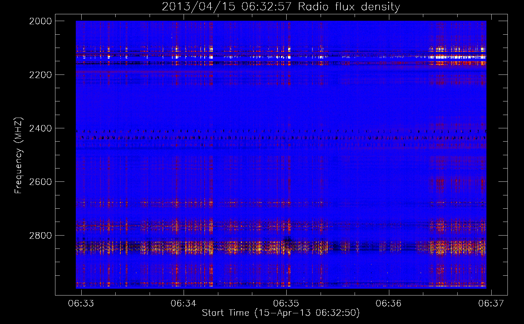Select the 2400 frequency axis label
The width and height of the screenshot is (524, 324).
40,128
